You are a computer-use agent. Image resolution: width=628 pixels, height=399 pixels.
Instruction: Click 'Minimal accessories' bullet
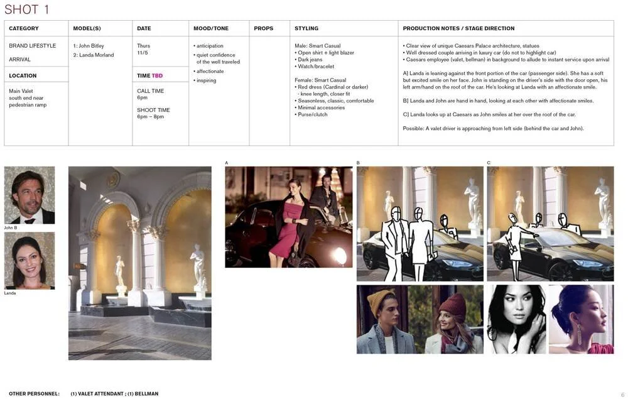coord(320,107)
